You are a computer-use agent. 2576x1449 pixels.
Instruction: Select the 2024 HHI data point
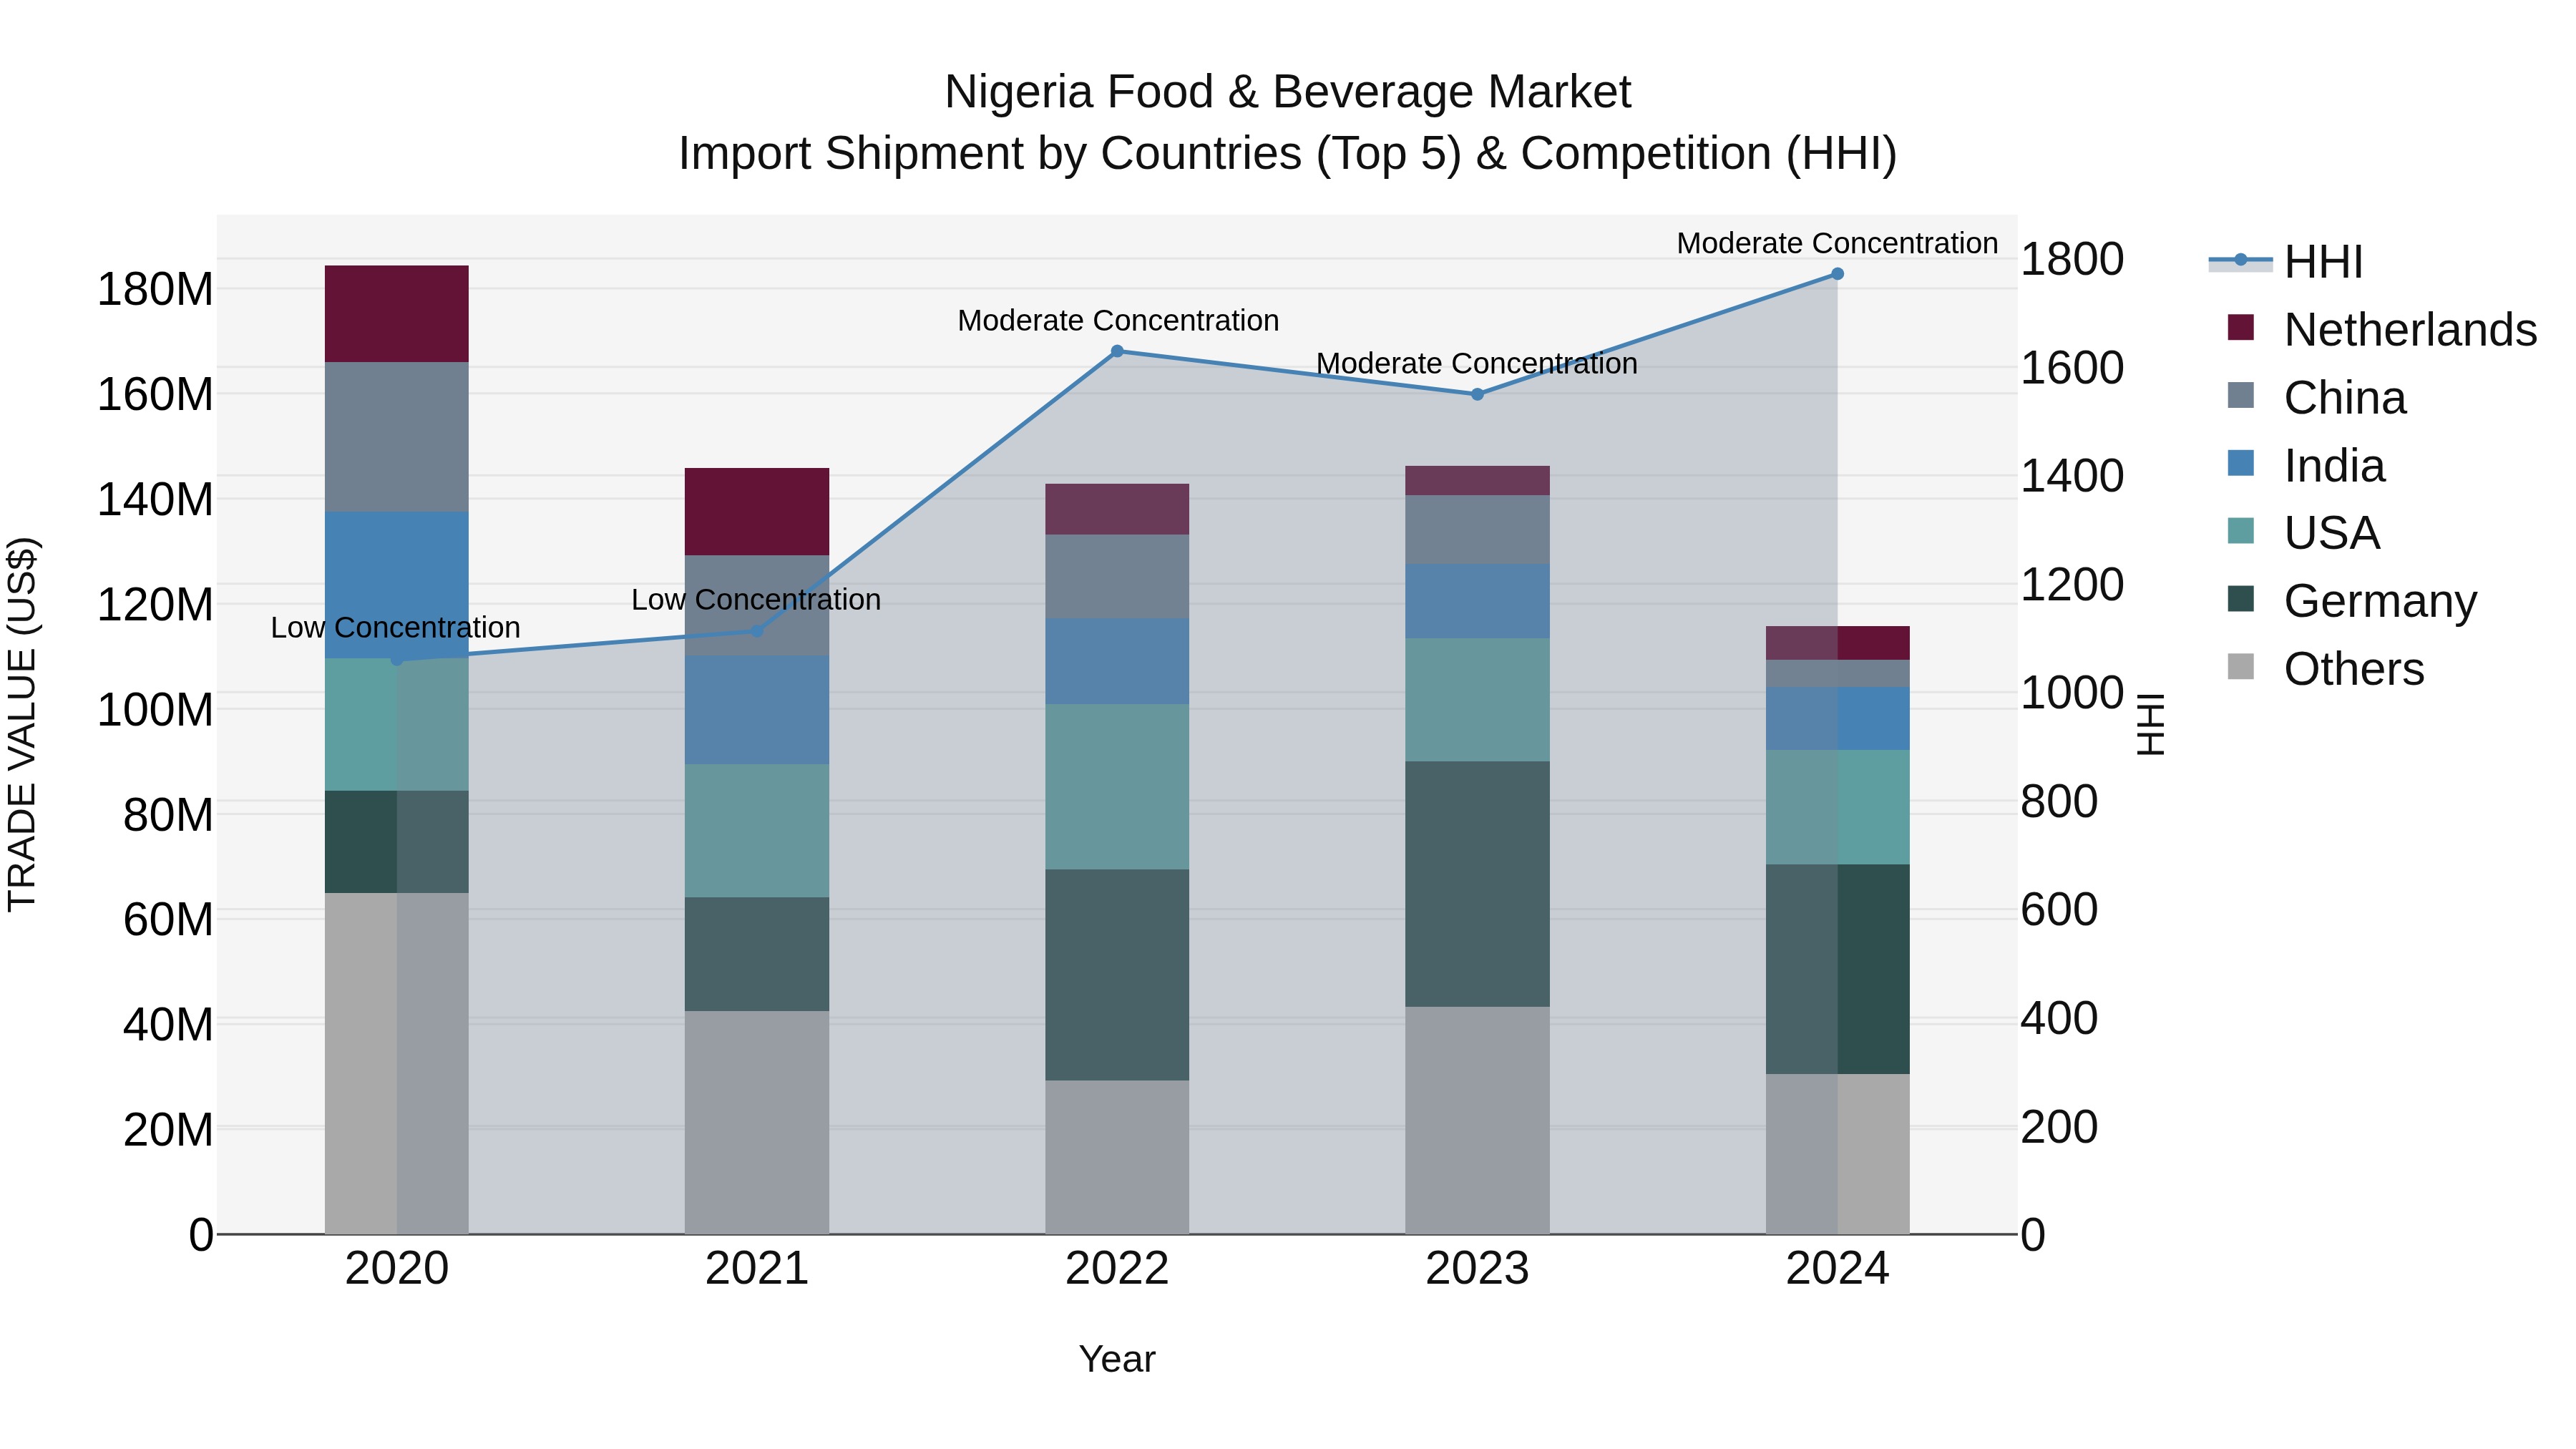click(1837, 274)
